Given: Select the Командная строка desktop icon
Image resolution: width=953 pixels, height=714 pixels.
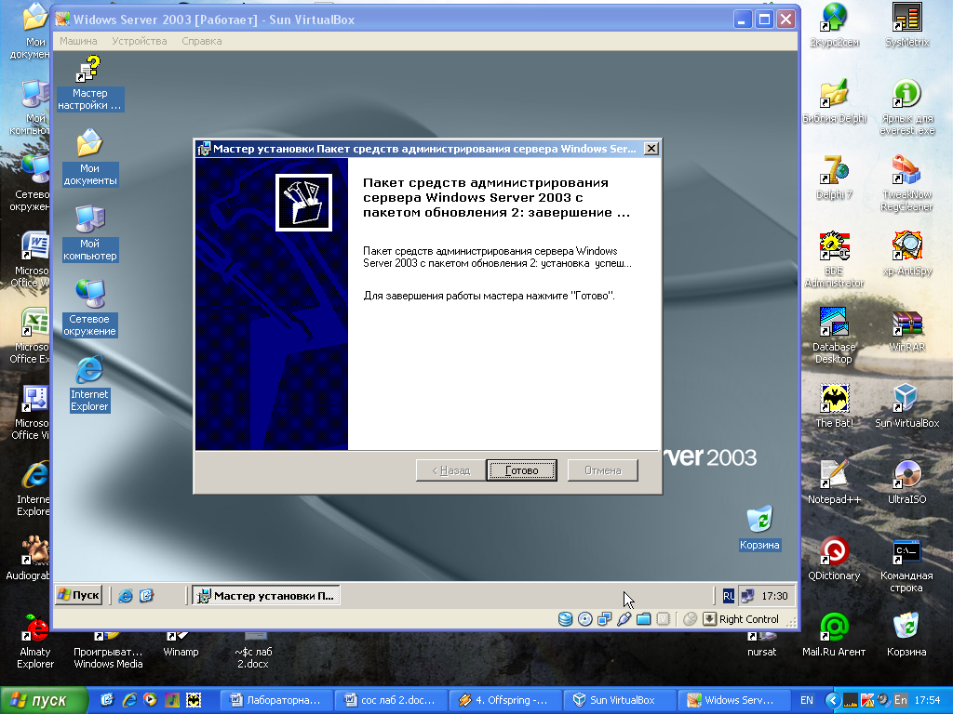Looking at the screenshot, I should (x=906, y=565).
